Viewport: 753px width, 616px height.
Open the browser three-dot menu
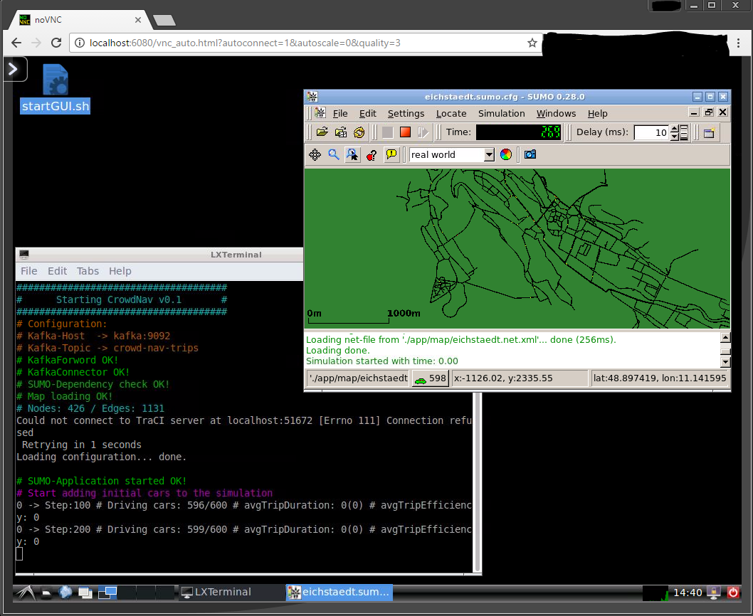pyautogui.click(x=739, y=43)
